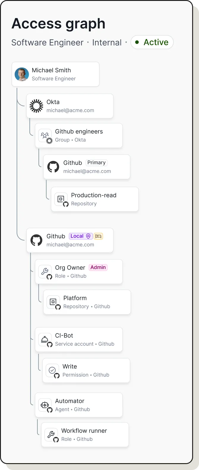Click the Okta loading-wheel icon
This screenshot has height=470, width=199.
pyautogui.click(x=36, y=106)
